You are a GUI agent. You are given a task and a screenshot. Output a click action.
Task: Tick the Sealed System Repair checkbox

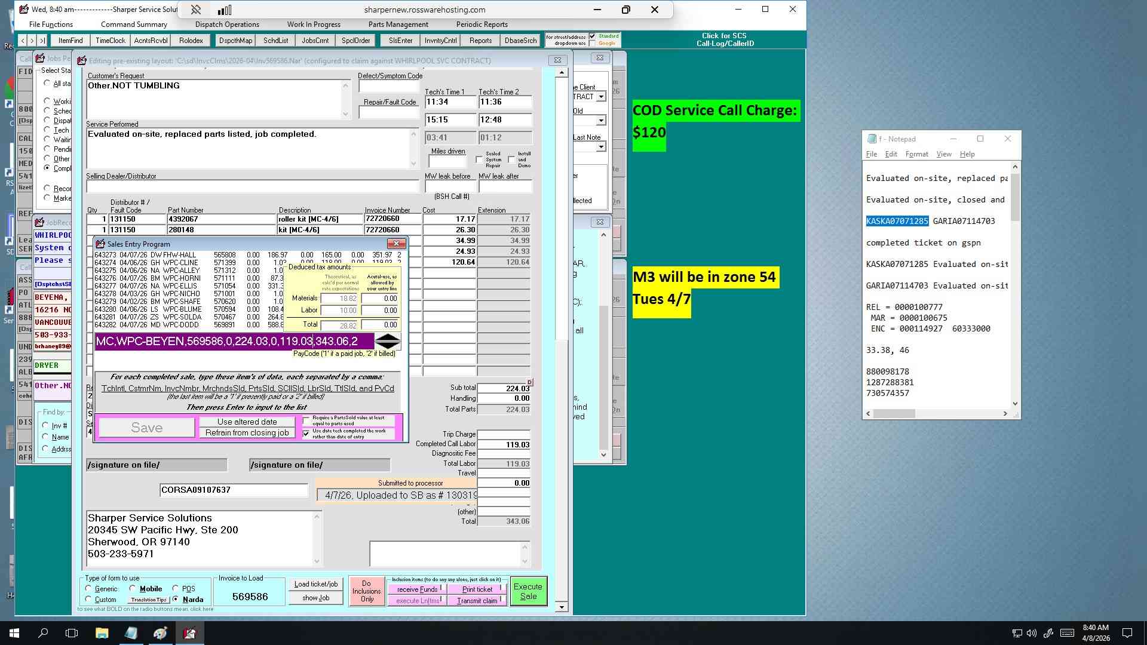(479, 159)
